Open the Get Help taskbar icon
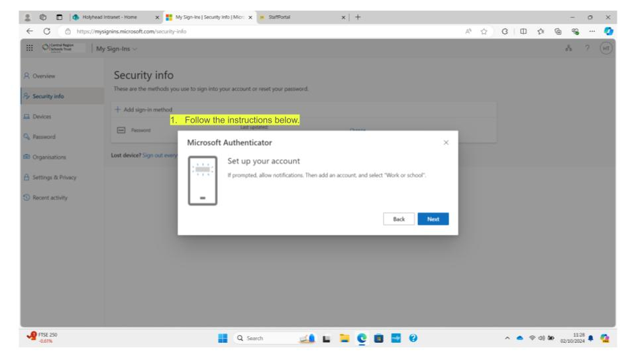The image size is (636, 358). point(413,338)
